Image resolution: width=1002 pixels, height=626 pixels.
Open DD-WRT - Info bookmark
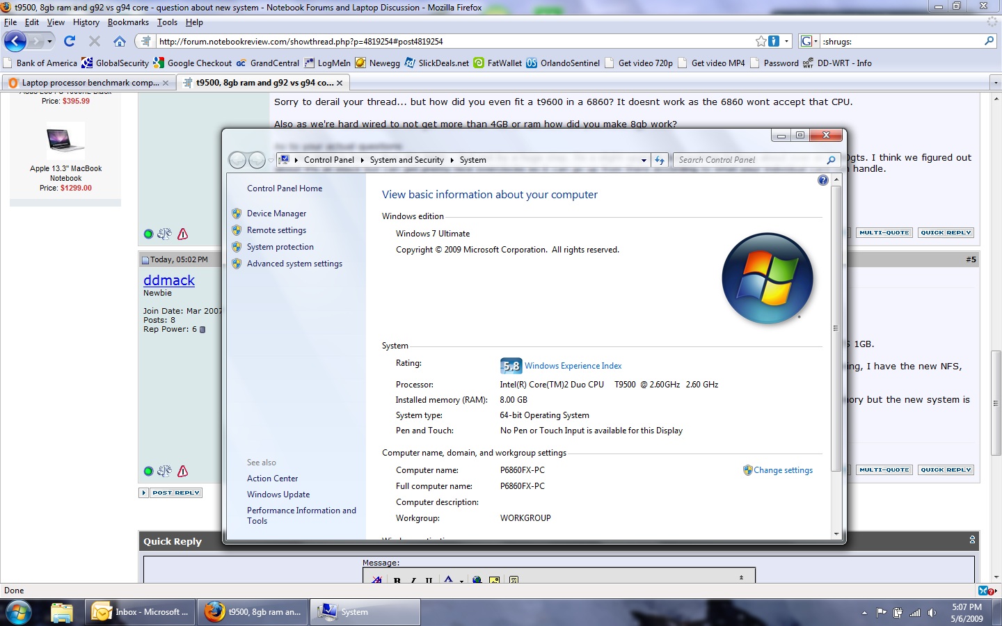pos(837,63)
